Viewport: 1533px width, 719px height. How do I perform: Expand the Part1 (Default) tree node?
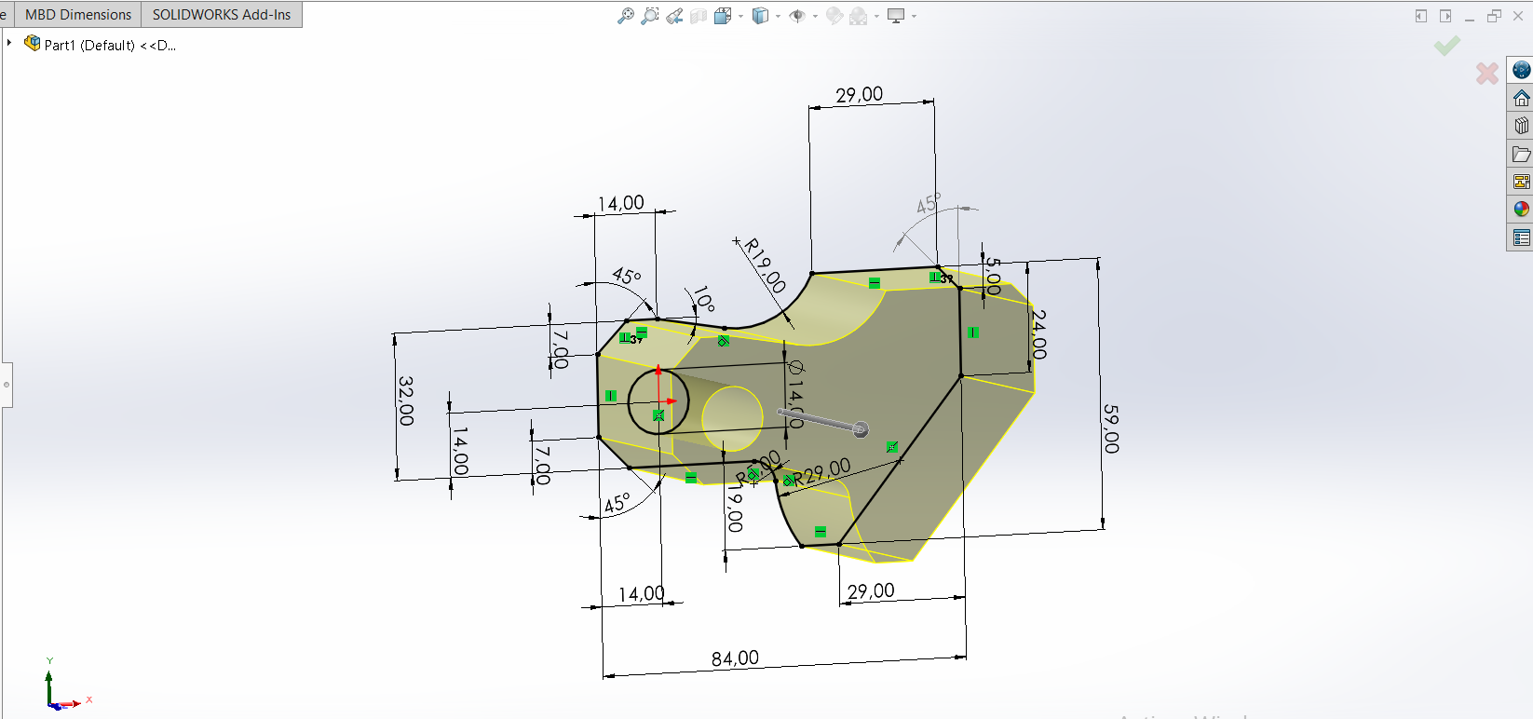tap(9, 43)
